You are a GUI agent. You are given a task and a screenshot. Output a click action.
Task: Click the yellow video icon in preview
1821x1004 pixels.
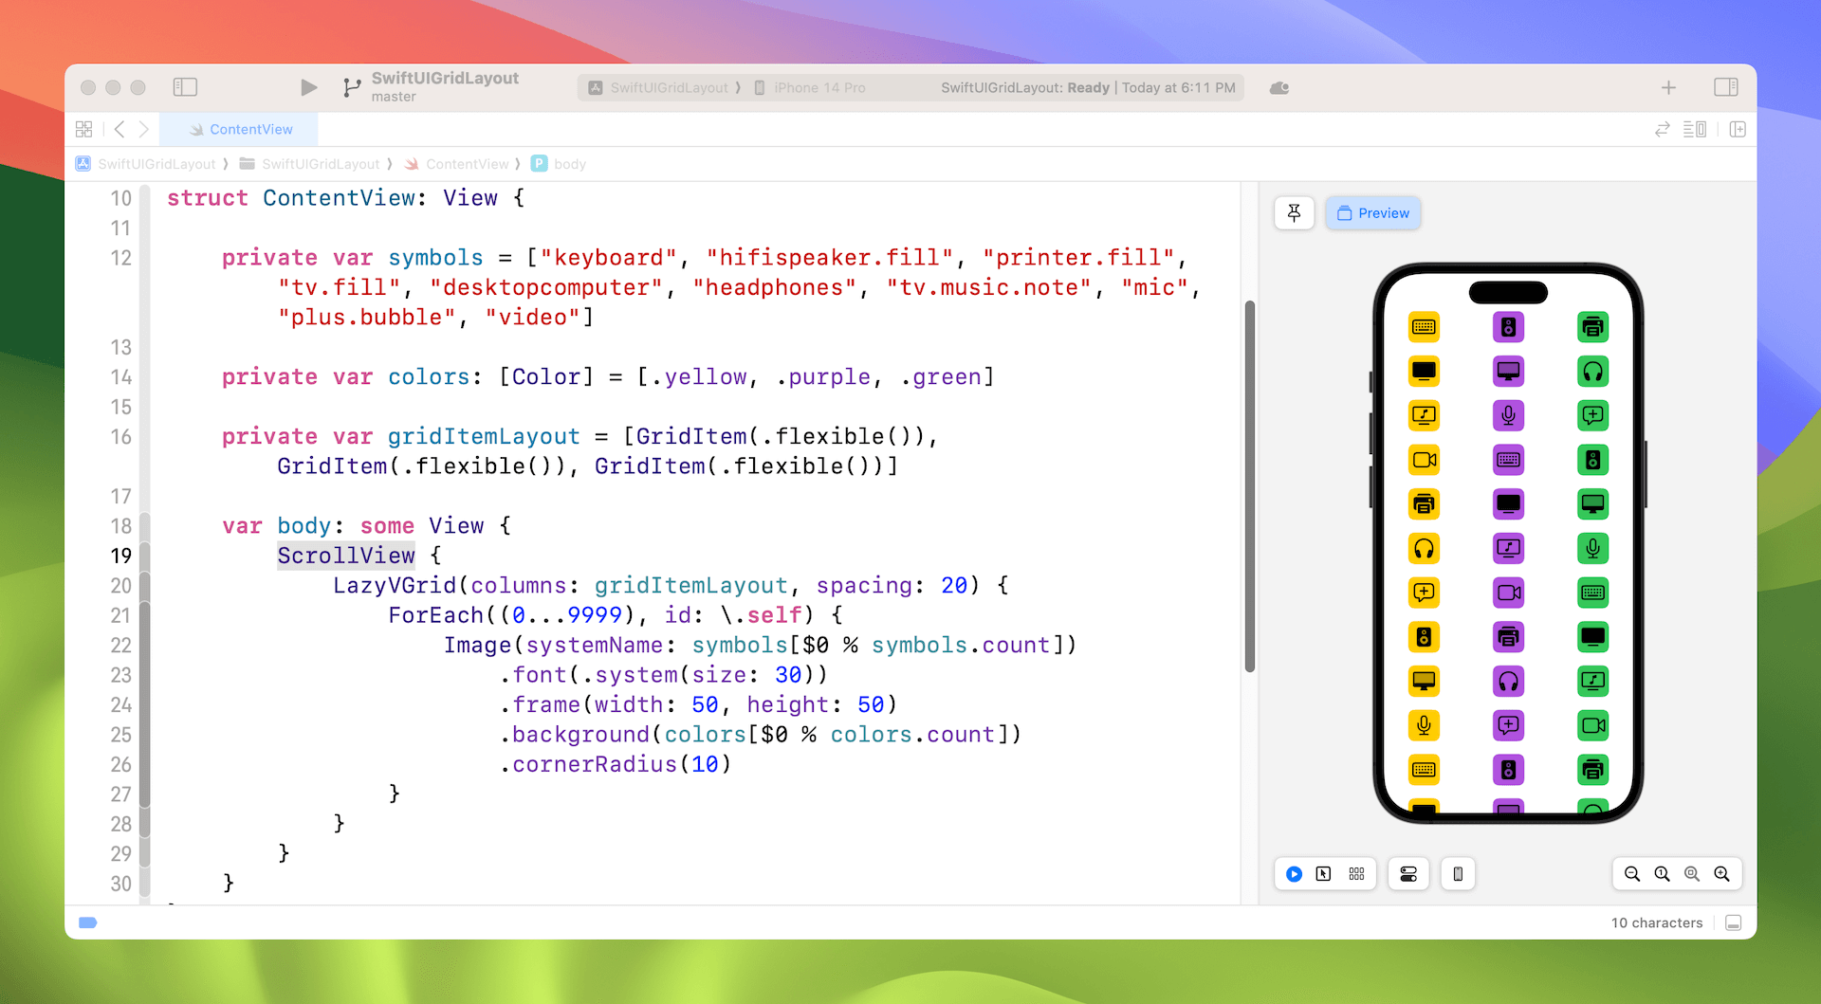pyautogui.click(x=1424, y=460)
